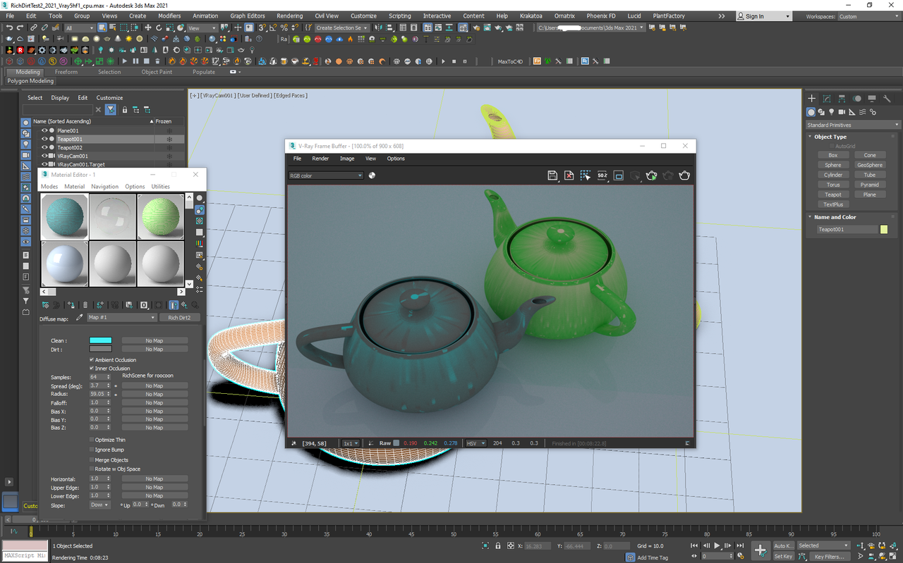Toggle display cameras in Scene Explorer
Viewport: 903px width, 563px height.
(x=26, y=155)
